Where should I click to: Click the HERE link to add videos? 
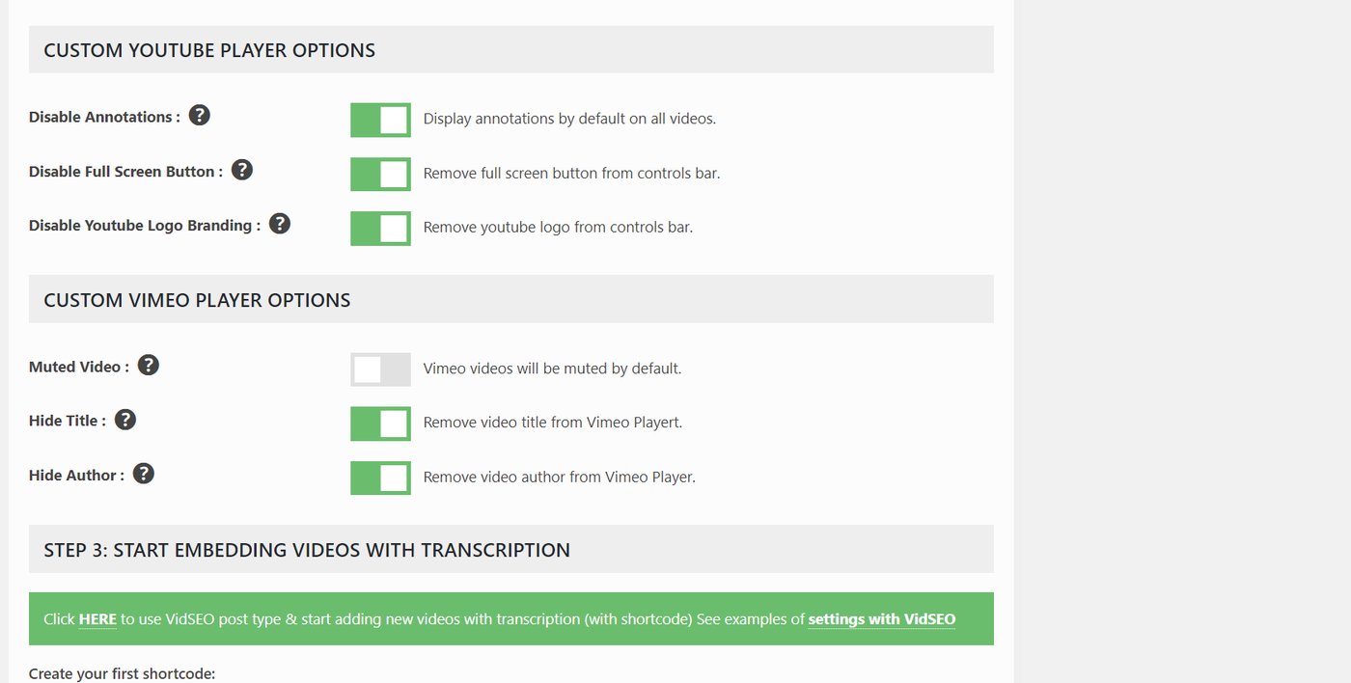pos(97,618)
